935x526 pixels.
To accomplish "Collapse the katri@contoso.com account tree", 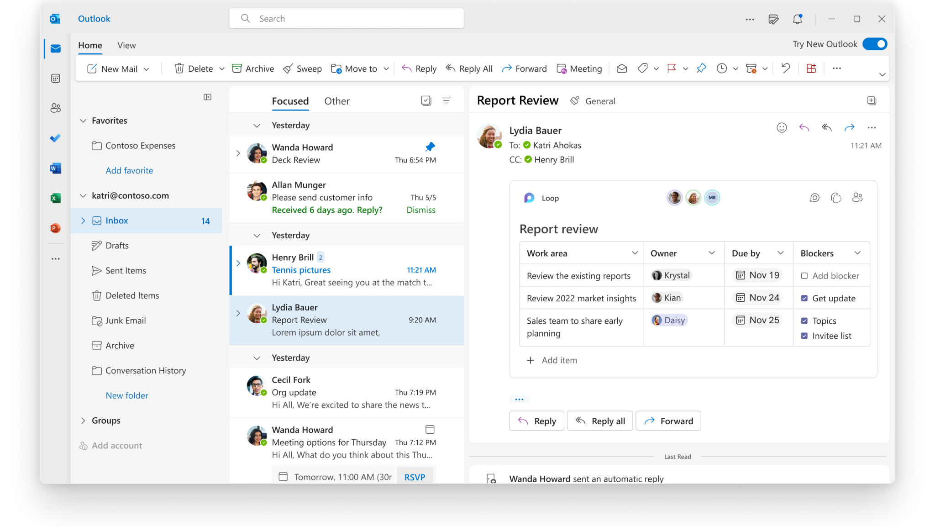I will point(83,195).
